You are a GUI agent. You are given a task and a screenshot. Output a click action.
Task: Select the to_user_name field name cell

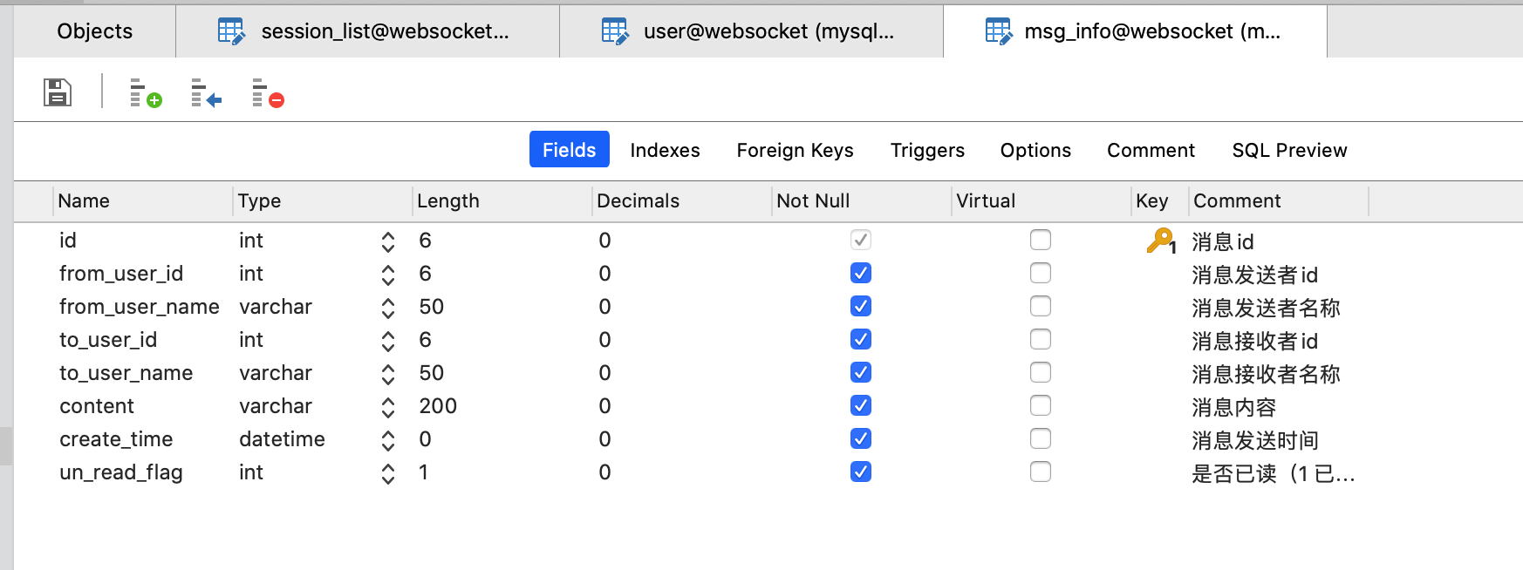coord(126,373)
